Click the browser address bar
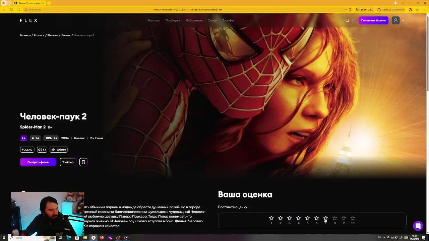Screen dimensions: 429x241 188,10
